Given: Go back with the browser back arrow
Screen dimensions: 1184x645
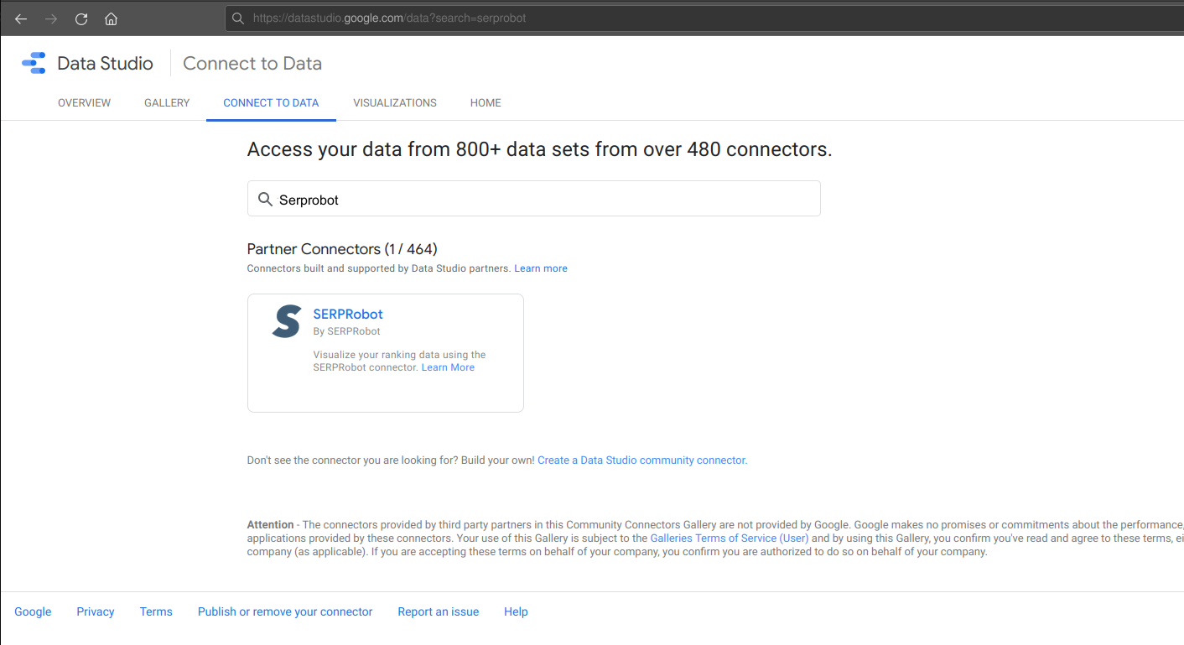Looking at the screenshot, I should coord(21,18).
